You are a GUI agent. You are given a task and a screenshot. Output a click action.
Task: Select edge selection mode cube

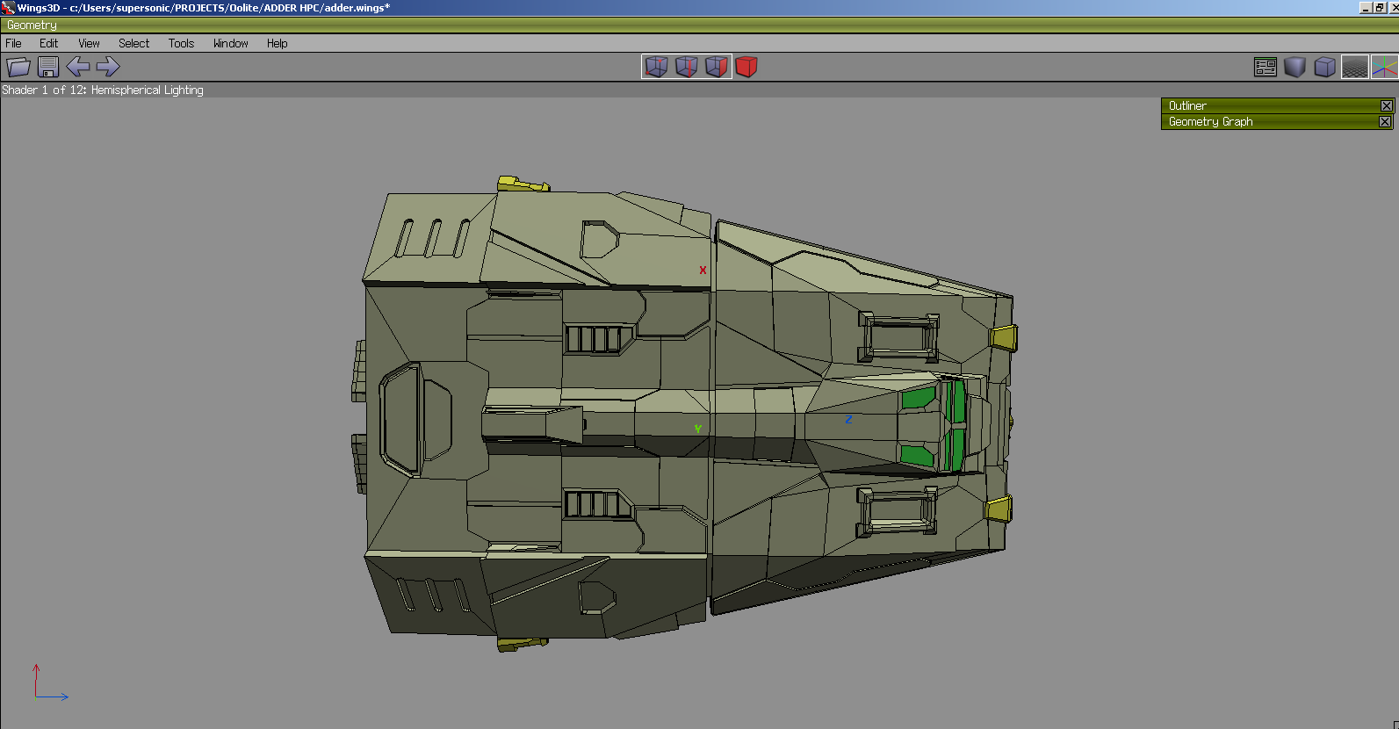[x=687, y=67]
